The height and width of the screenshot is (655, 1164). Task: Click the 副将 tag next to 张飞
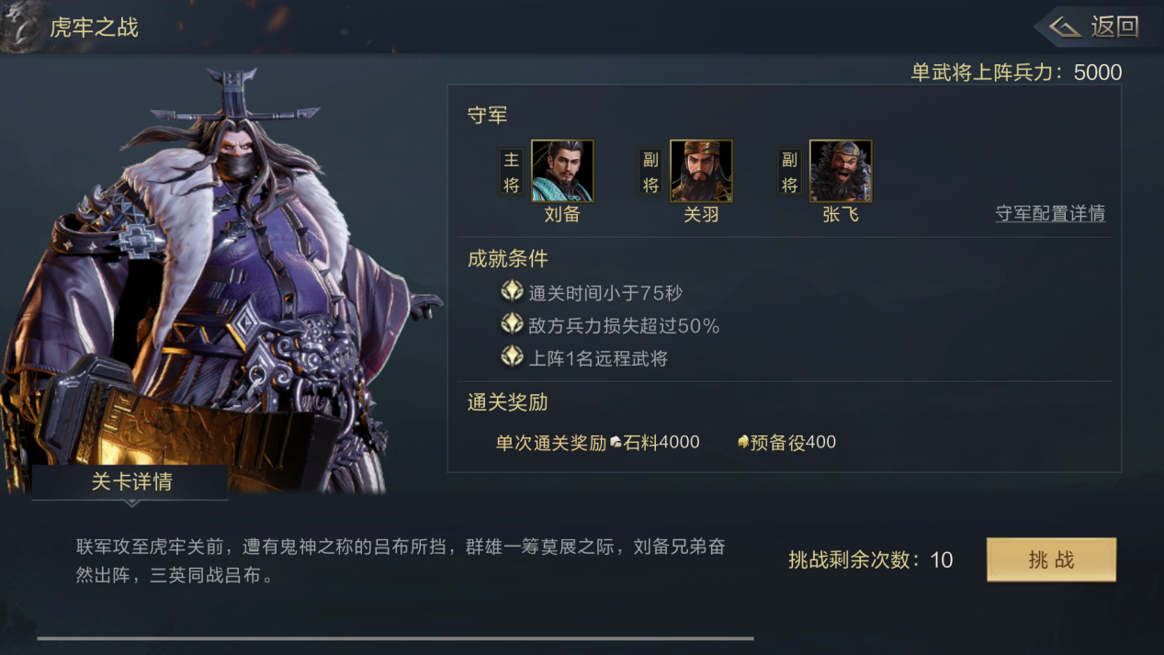point(790,172)
